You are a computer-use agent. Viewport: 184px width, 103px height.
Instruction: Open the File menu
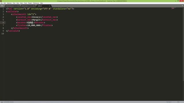(1, 3)
